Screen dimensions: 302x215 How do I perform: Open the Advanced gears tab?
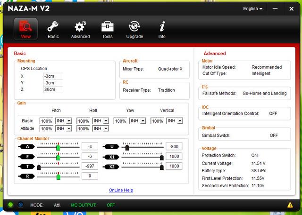tap(80, 29)
